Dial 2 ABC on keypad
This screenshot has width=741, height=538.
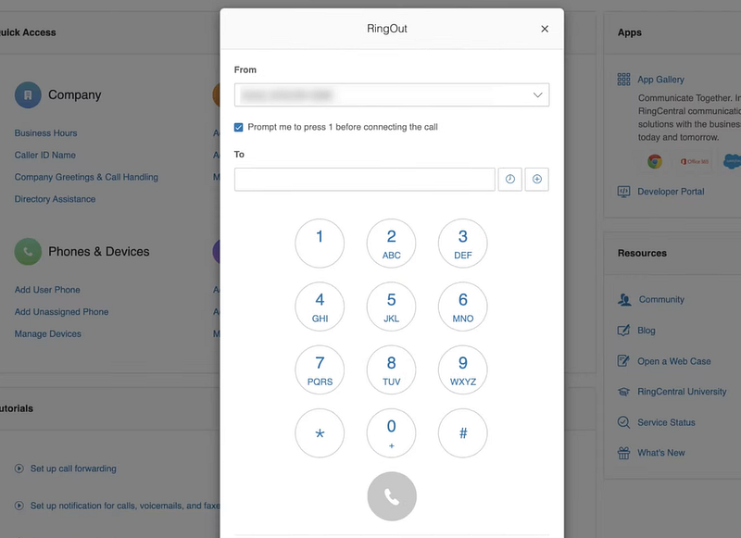click(x=391, y=244)
